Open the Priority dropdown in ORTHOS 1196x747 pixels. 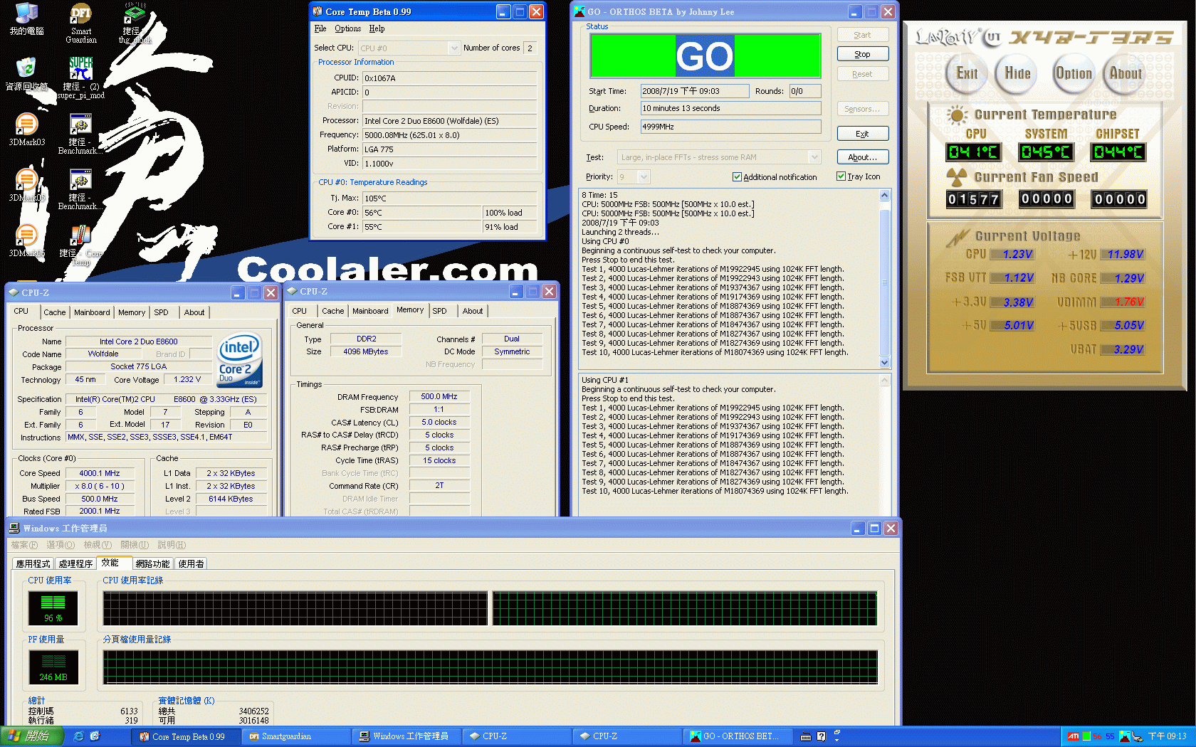644,176
